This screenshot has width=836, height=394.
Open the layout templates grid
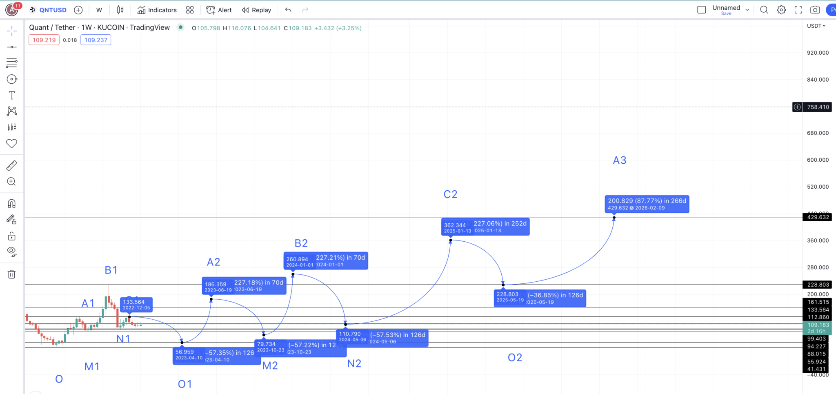click(190, 10)
